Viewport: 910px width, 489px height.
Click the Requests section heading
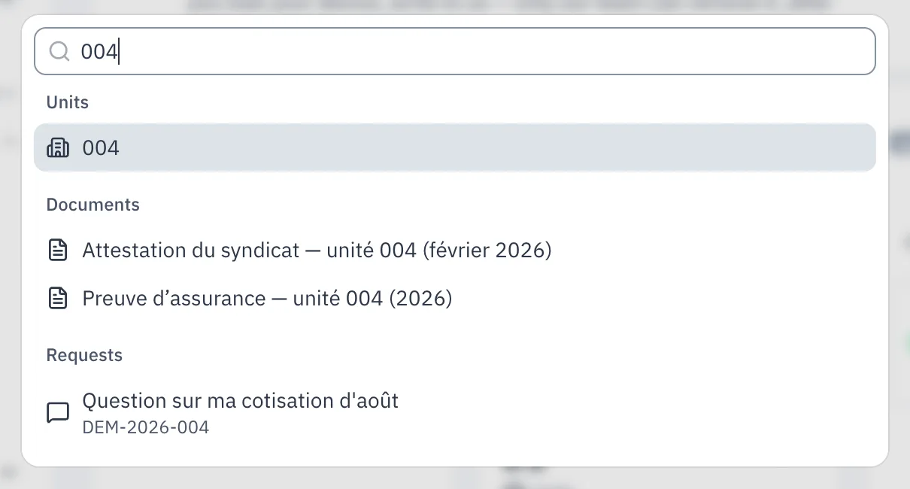[x=84, y=355]
